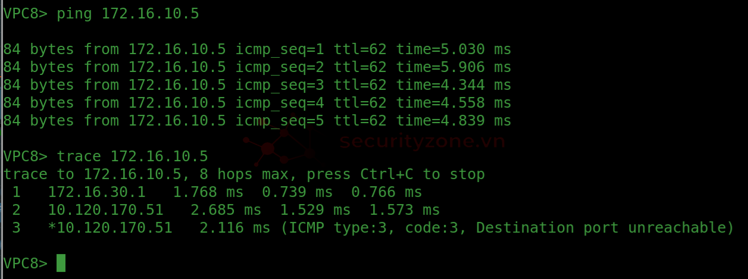Click the green cursor block at the prompt
This screenshot has height=279, width=748.
click(61, 263)
